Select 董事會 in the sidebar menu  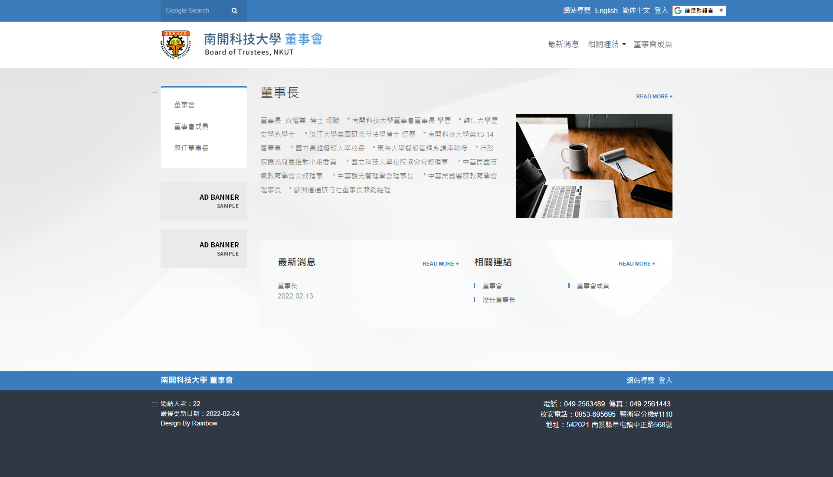pos(184,105)
